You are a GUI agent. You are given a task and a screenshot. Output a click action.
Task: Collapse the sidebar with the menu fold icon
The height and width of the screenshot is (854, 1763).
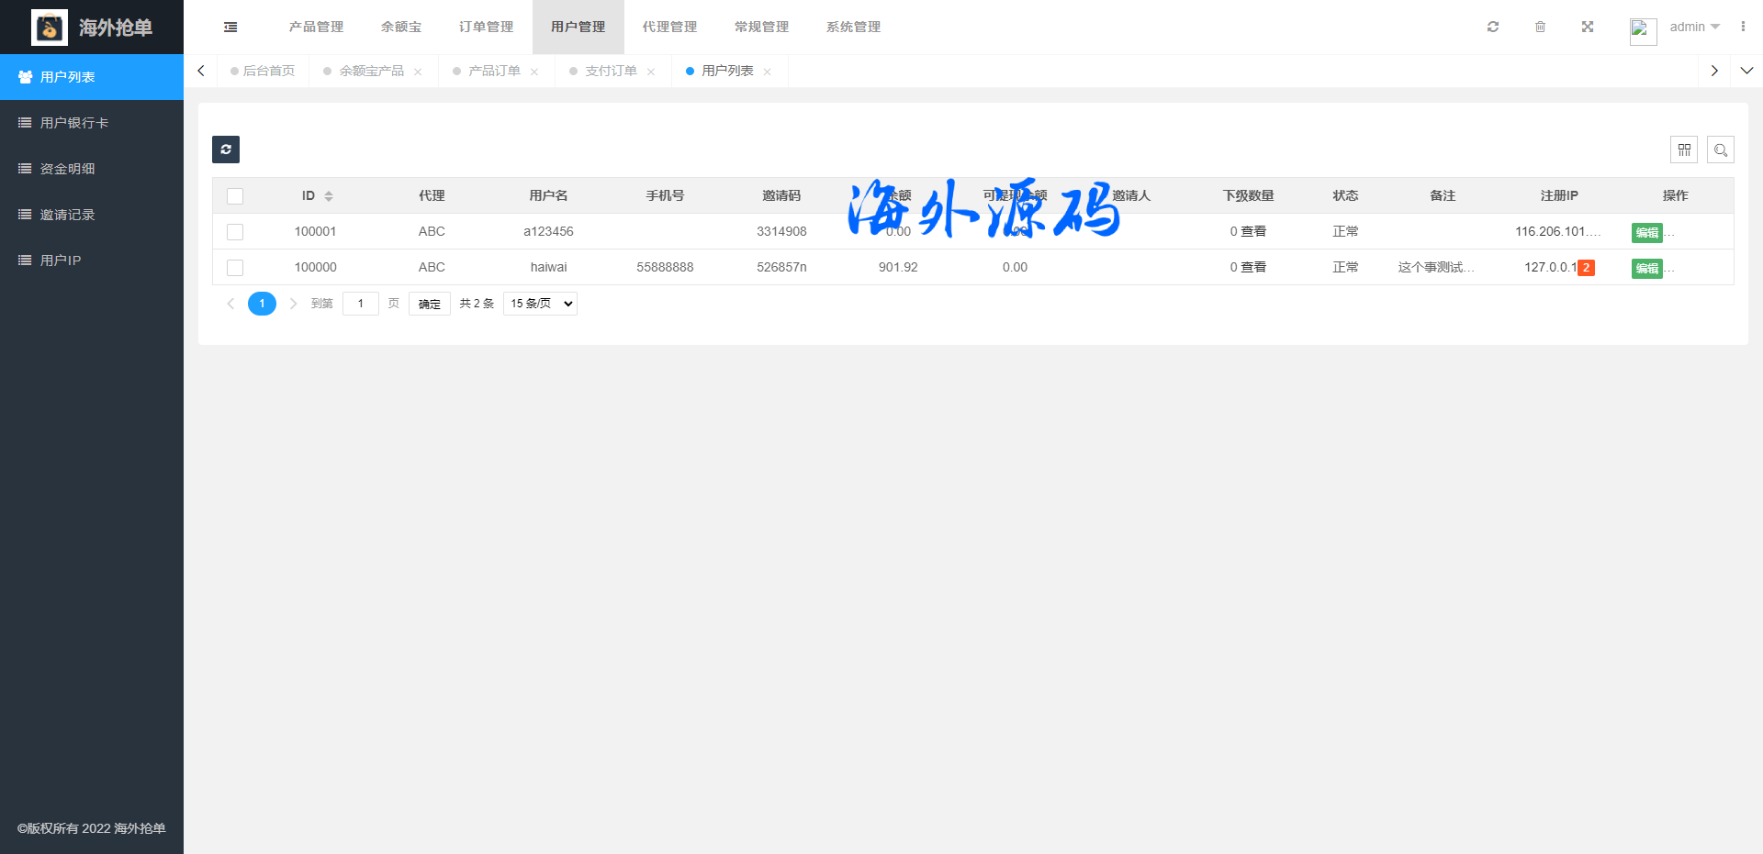click(x=230, y=28)
